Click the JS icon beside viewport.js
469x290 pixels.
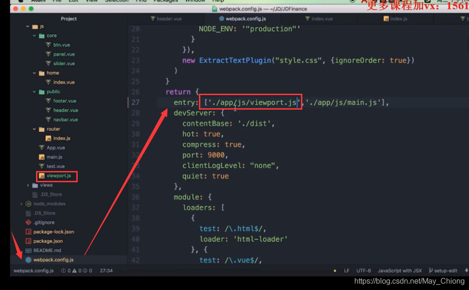pos(42,176)
